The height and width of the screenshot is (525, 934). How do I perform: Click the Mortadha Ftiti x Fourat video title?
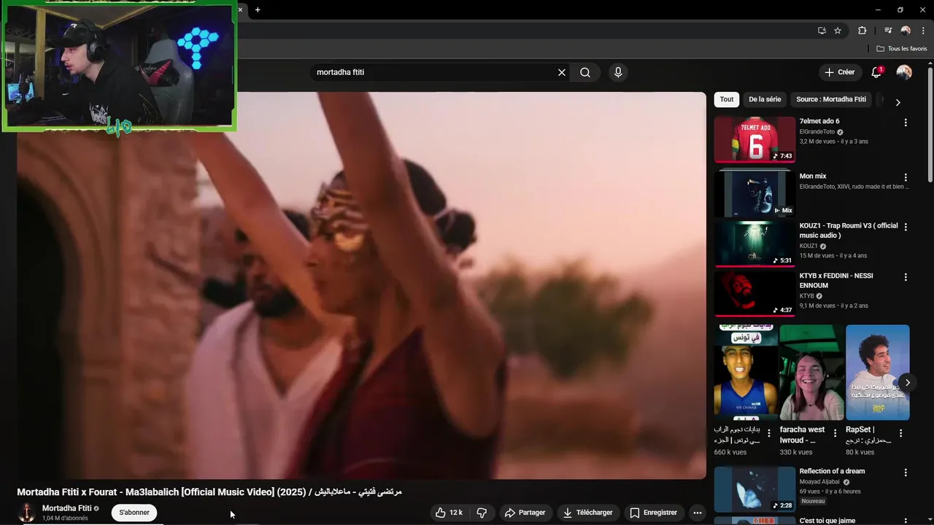pos(209,492)
